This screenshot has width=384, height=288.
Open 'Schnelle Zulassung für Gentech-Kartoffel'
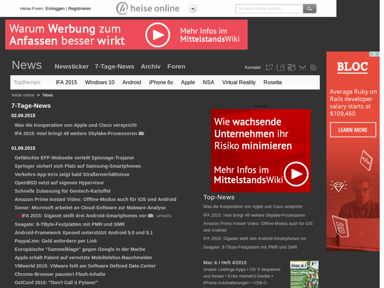coord(63,191)
